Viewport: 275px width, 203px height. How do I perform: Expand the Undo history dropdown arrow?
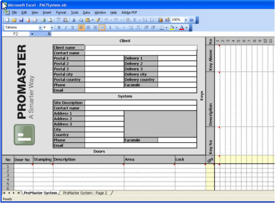111,20
